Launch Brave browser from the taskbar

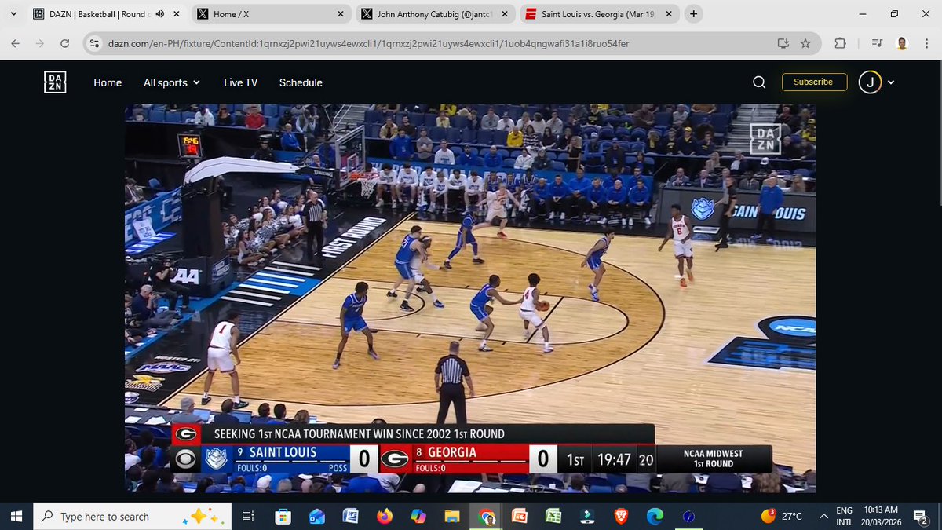(x=620, y=517)
